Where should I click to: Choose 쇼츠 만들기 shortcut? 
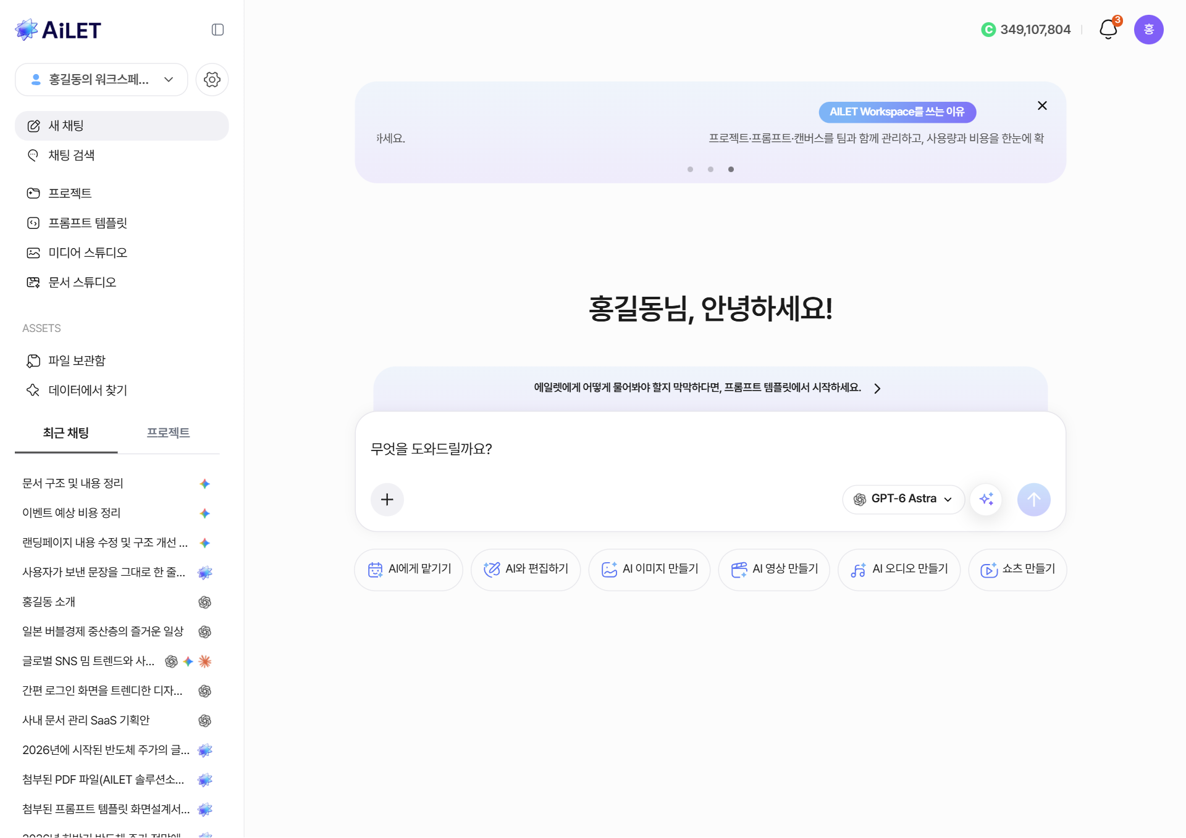pyautogui.click(x=1017, y=570)
